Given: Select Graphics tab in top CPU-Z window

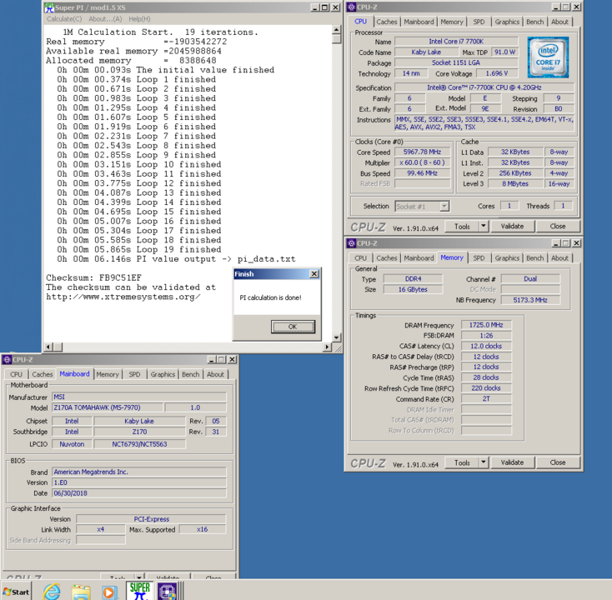Looking at the screenshot, I should (x=507, y=22).
